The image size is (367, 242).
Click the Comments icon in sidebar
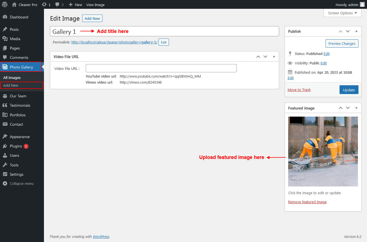tap(5, 57)
